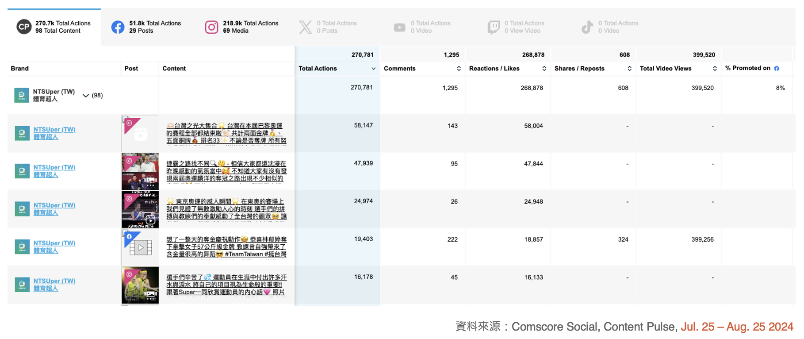Click the brand logo in the 24,974 row

click(x=22, y=209)
